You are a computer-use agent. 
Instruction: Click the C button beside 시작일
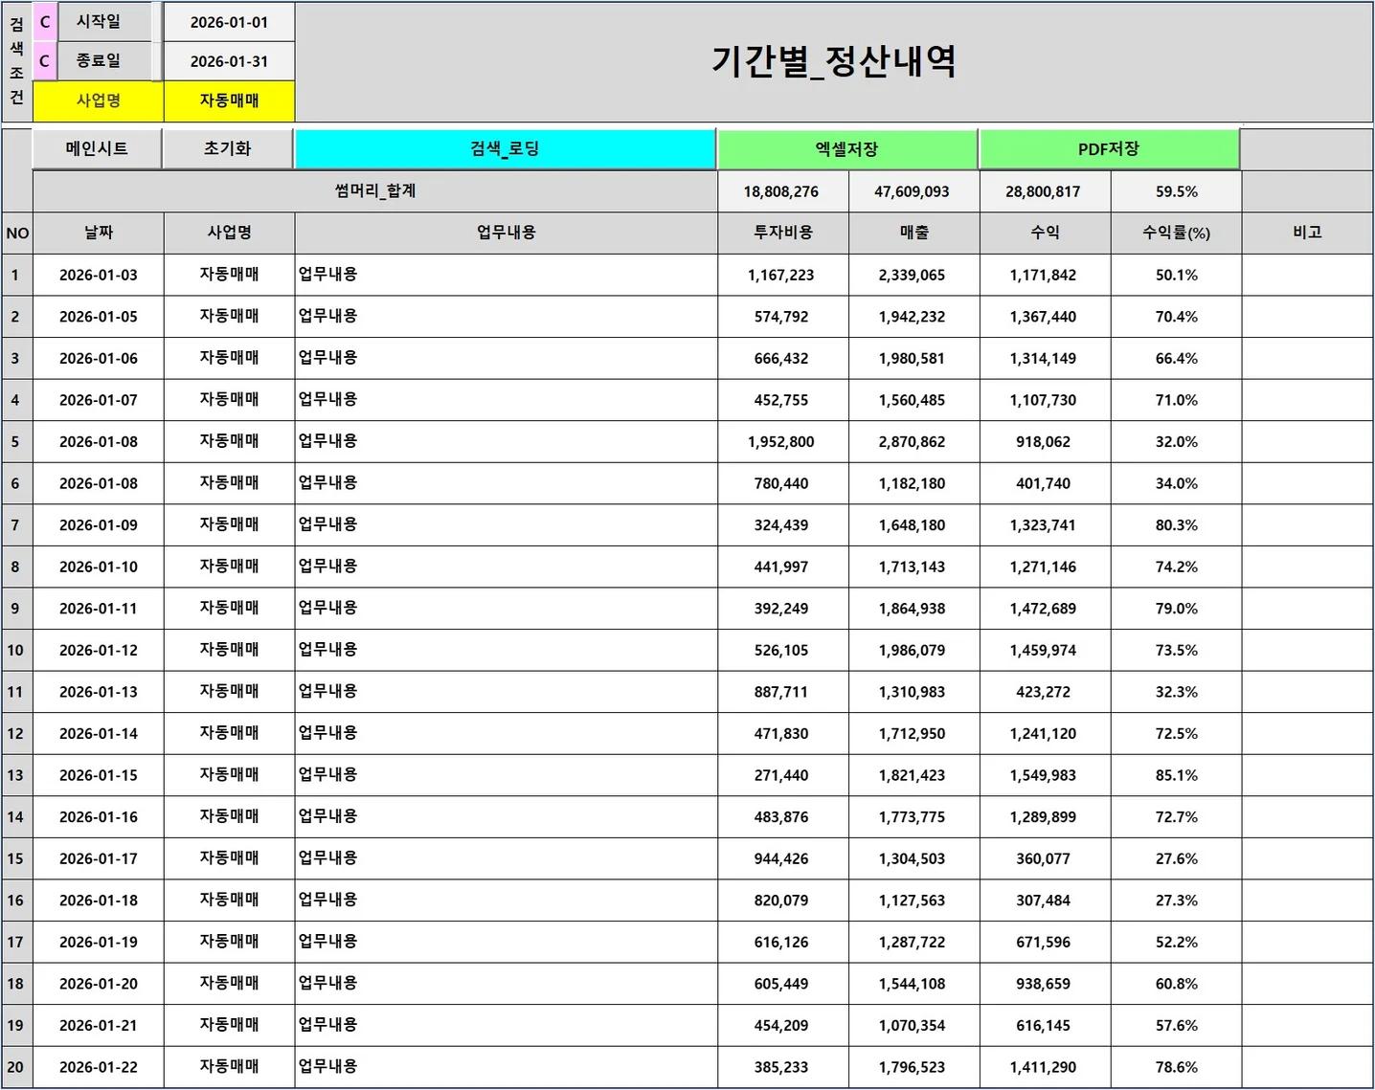coord(43,21)
